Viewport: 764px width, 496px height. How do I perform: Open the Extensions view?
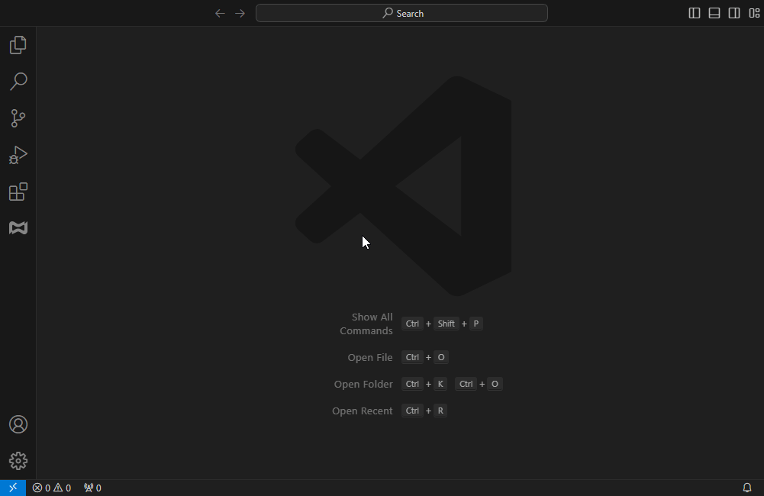coord(18,192)
